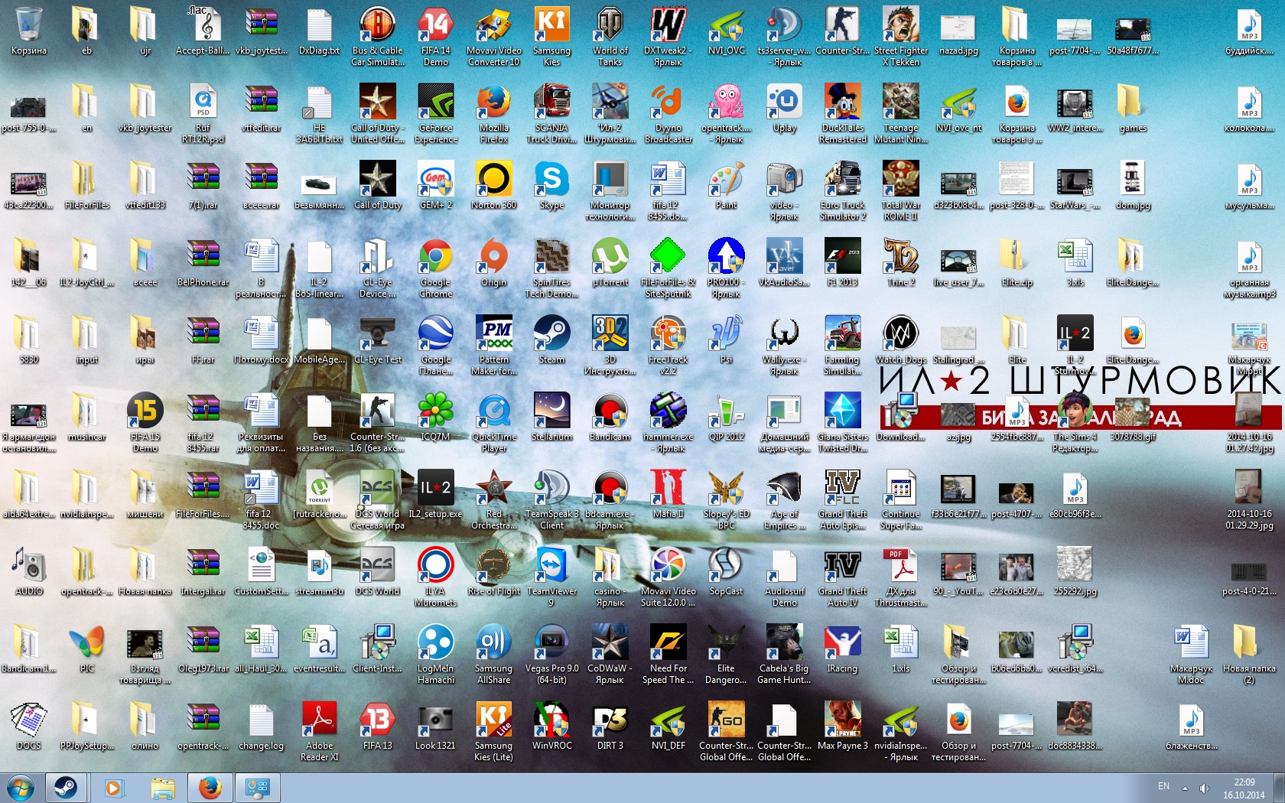Open Firefox from the taskbar
Viewport: 1285px width, 803px height.
(x=209, y=788)
